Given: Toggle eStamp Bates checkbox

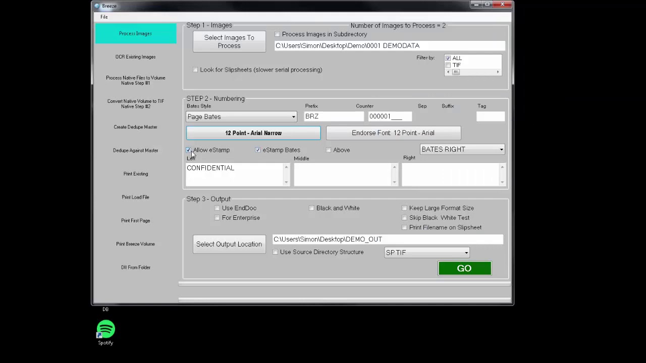Looking at the screenshot, I should [258, 150].
